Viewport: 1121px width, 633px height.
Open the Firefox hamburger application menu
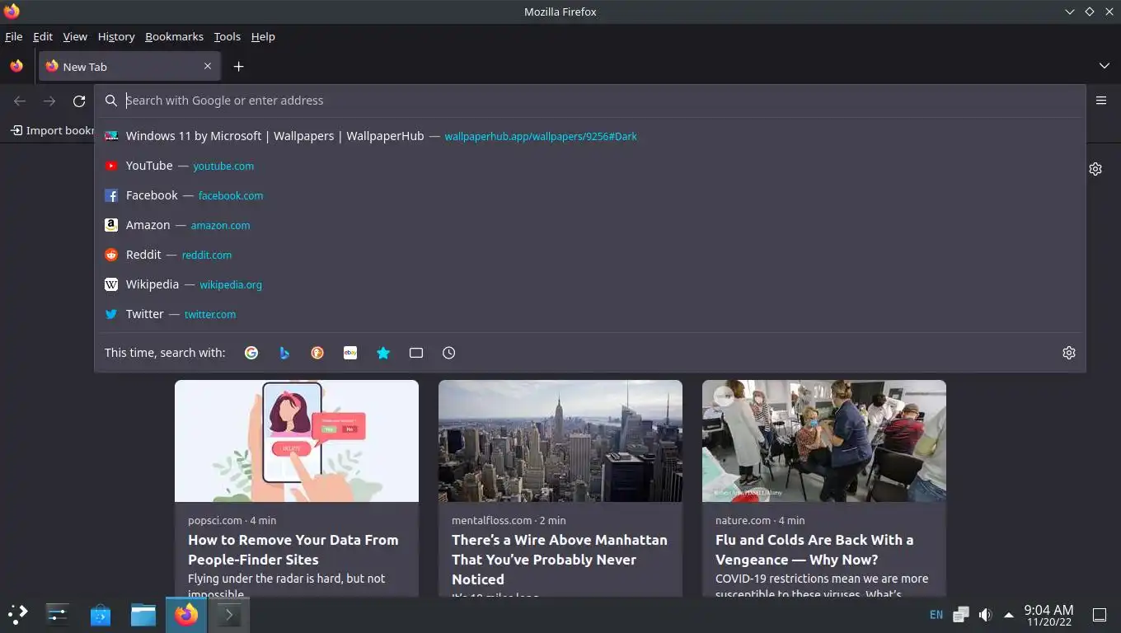tap(1101, 101)
